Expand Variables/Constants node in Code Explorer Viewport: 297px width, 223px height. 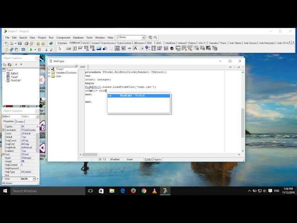(x=49, y=73)
